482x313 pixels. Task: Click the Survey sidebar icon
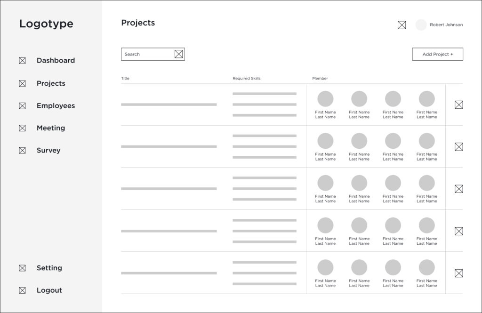click(22, 151)
